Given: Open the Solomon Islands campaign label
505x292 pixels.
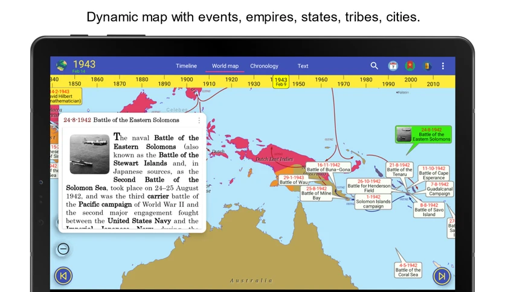Looking at the screenshot, I should tap(373, 202).
